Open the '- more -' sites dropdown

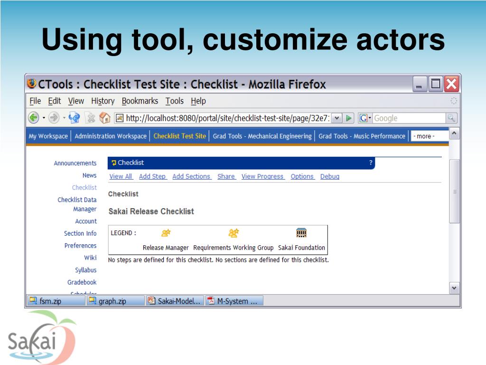(430, 136)
